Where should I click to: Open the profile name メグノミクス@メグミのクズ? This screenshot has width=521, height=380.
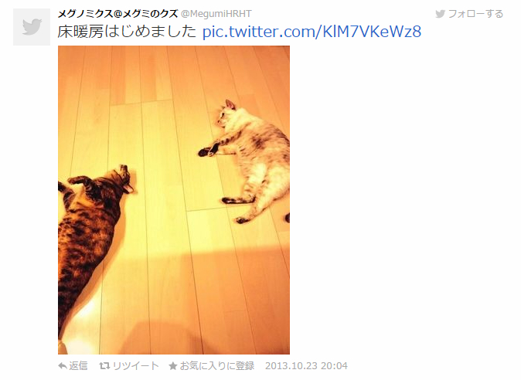click(118, 14)
